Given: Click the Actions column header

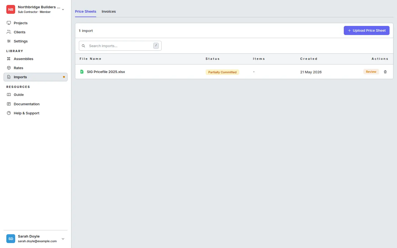Looking at the screenshot, I should tap(380, 59).
